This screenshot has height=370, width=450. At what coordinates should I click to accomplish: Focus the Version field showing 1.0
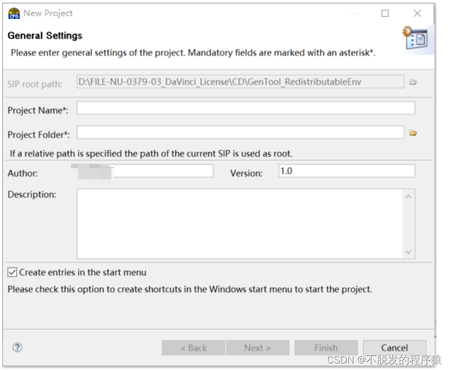click(347, 170)
